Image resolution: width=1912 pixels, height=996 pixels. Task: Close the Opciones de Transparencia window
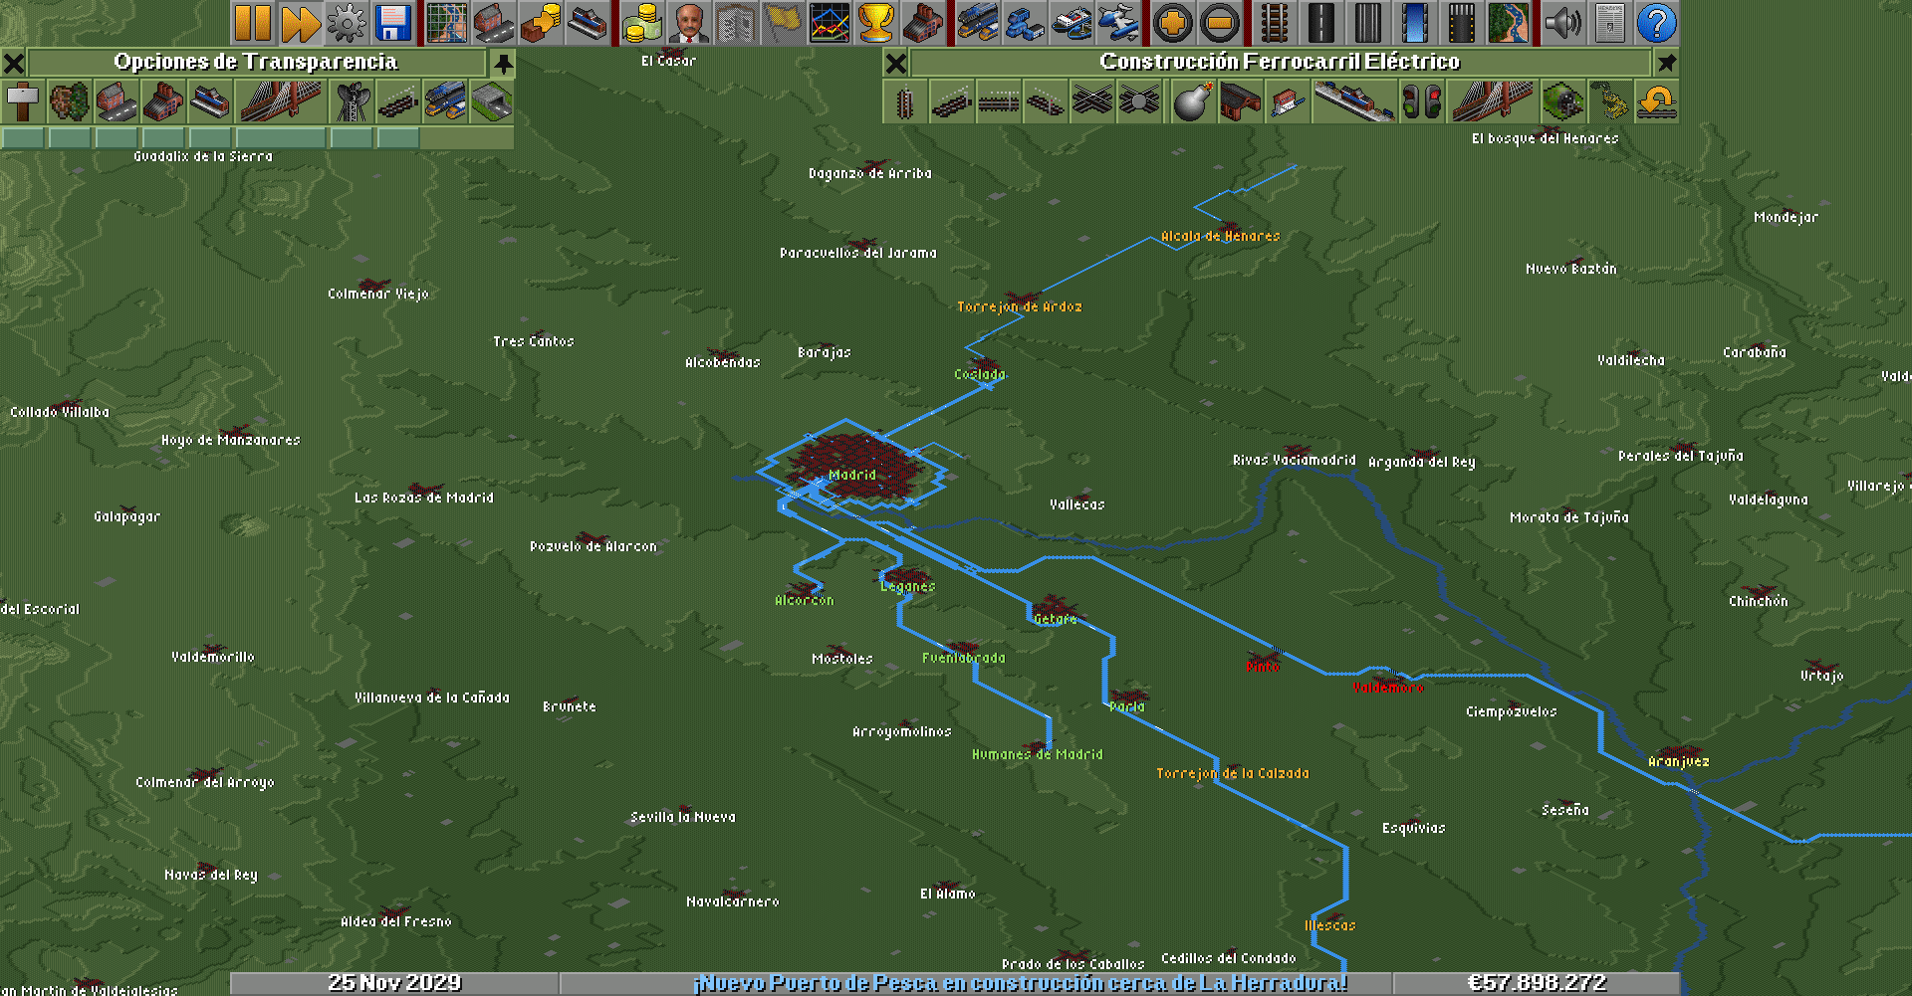tap(13, 64)
